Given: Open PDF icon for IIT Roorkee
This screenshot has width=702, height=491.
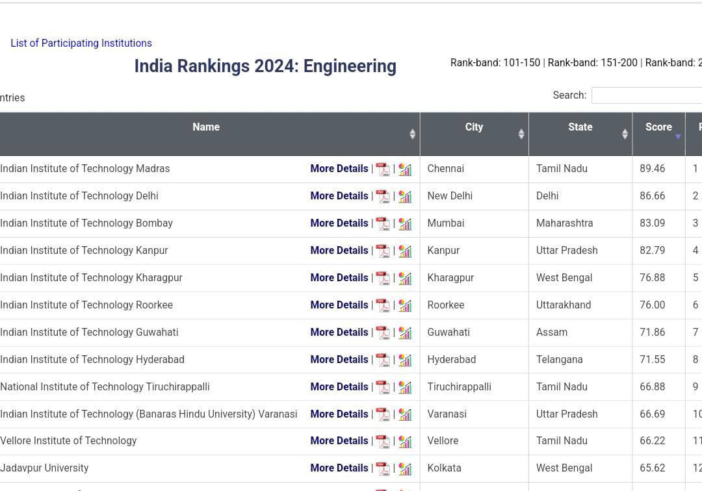Looking at the screenshot, I should pyautogui.click(x=383, y=306).
